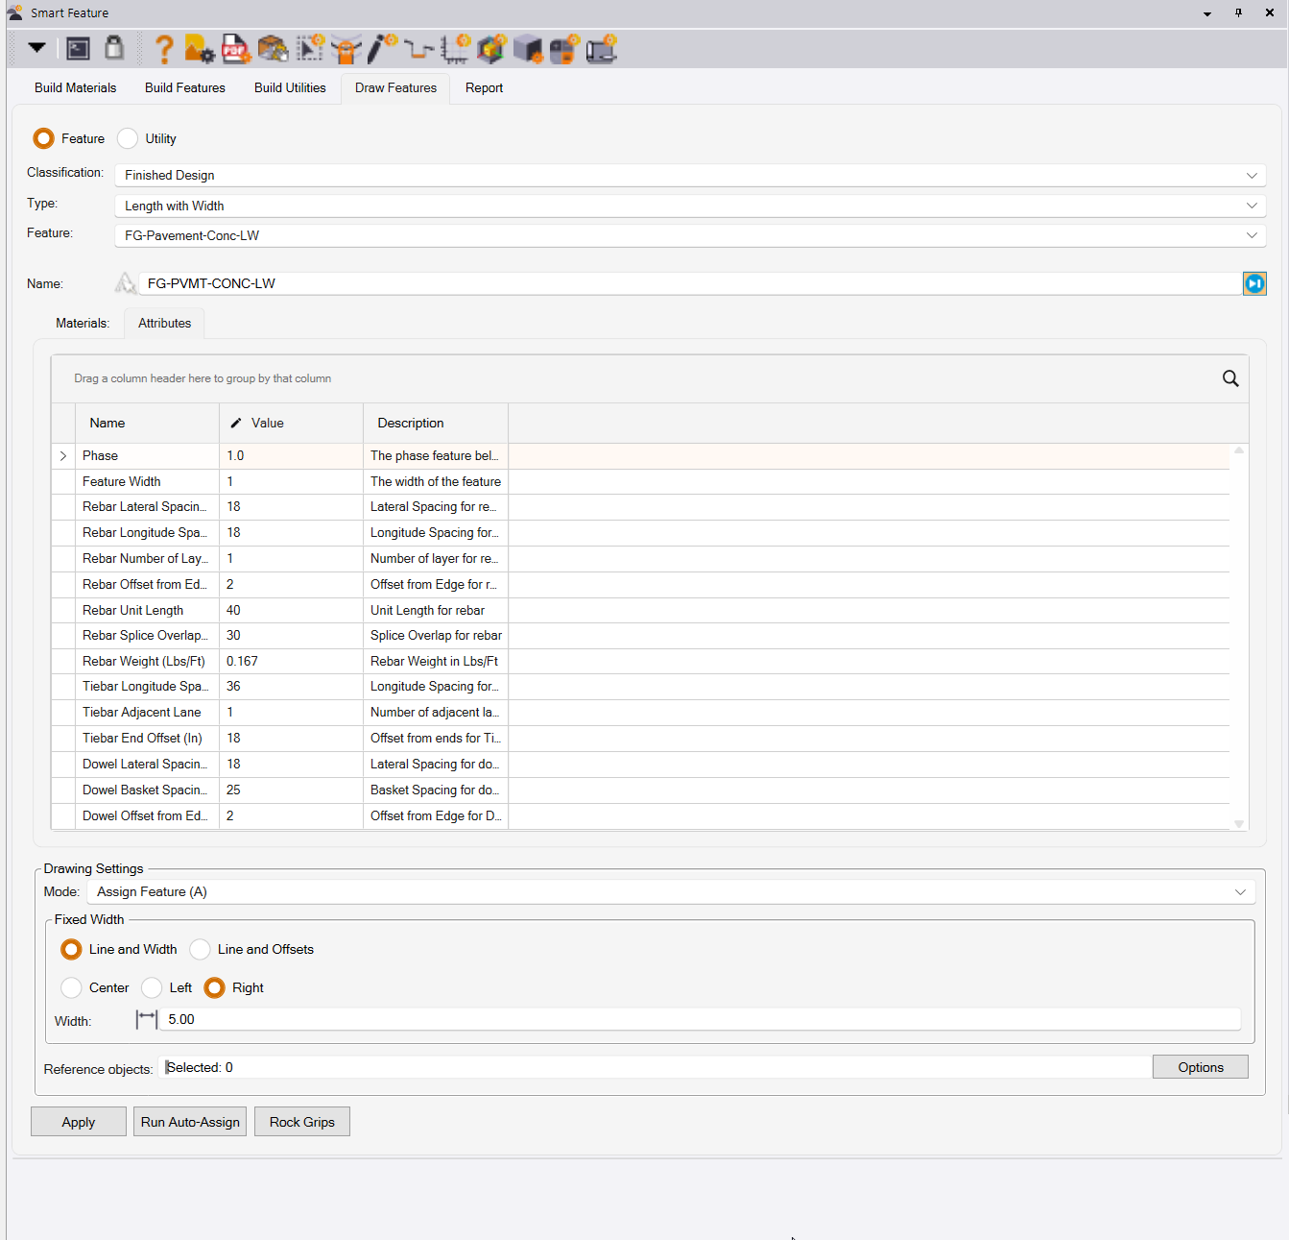Click the PDF document toolbar icon
The height and width of the screenshot is (1240, 1289).
point(235,49)
